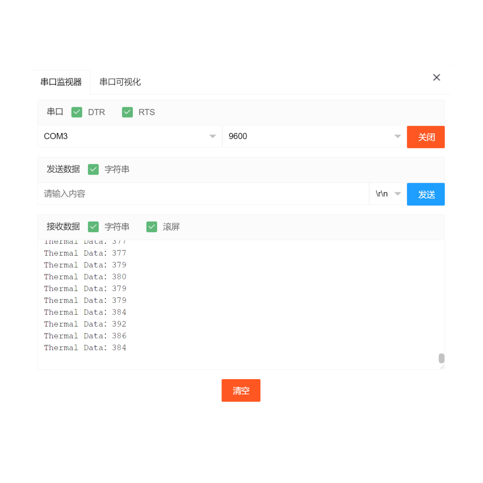Close the serial monitor dialog

point(437,77)
